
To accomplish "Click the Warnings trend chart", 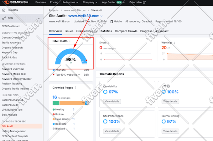I will tap(190, 57).
